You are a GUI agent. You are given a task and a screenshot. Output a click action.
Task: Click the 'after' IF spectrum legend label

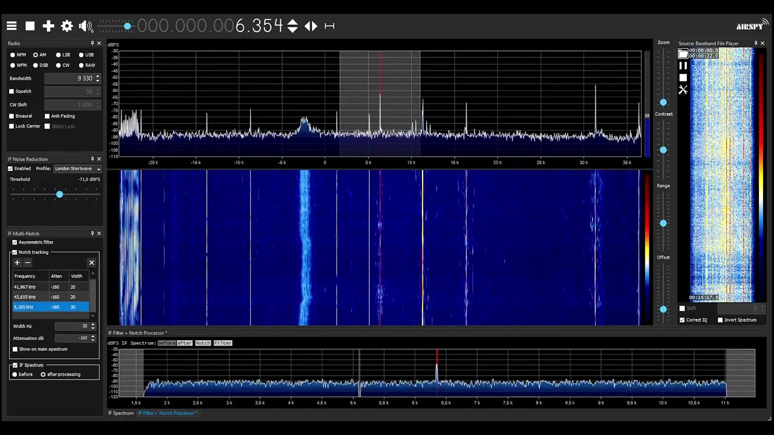184,343
